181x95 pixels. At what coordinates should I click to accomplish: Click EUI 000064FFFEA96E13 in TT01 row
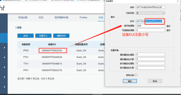click(x=52, y=64)
